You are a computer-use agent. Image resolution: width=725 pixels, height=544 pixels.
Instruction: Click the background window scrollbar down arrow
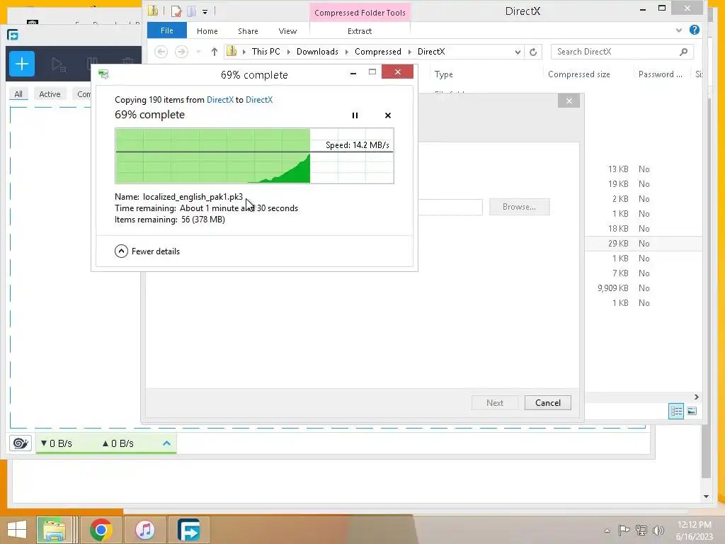(x=706, y=497)
